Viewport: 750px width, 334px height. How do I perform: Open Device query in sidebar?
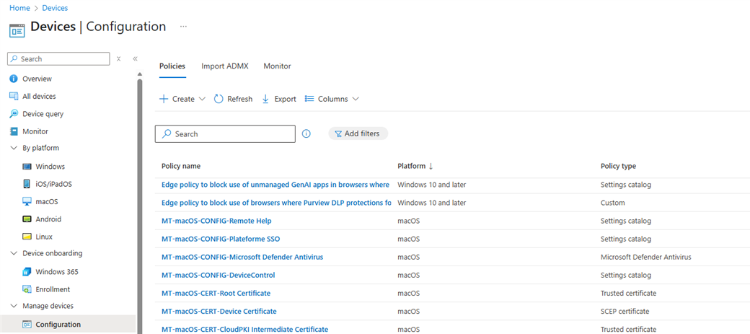pos(43,114)
